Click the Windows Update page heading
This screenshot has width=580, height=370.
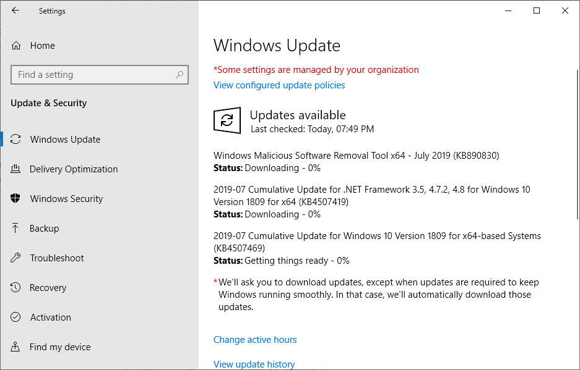tap(277, 46)
